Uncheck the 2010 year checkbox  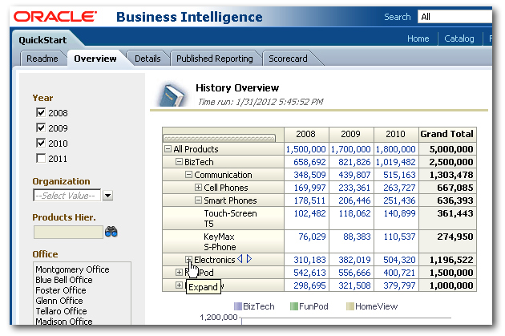pos(41,143)
